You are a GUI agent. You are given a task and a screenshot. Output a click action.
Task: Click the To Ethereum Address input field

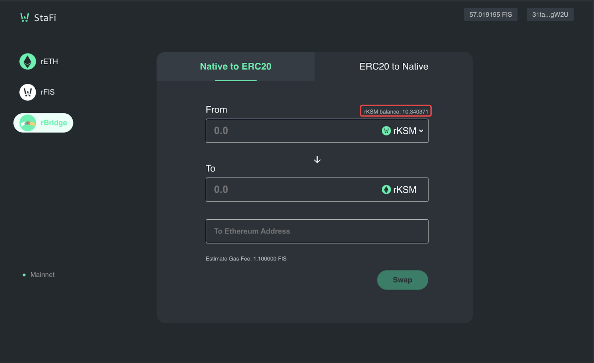317,231
